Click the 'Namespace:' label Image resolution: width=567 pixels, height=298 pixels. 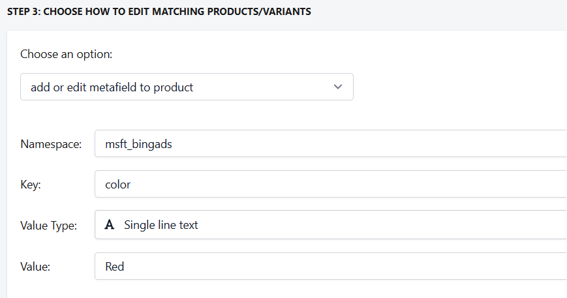tap(51, 144)
